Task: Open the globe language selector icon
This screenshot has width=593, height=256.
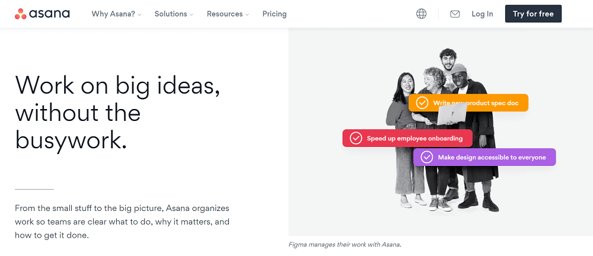Action: (x=421, y=14)
